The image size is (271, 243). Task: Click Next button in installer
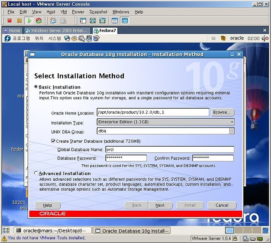click(x=161, y=205)
